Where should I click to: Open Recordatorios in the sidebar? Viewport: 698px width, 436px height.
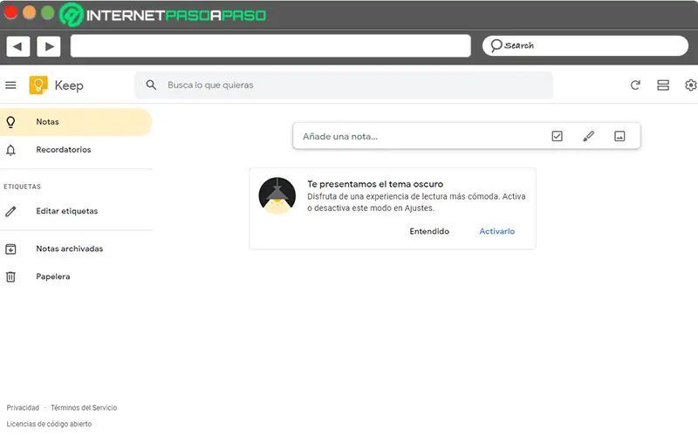coord(76,150)
